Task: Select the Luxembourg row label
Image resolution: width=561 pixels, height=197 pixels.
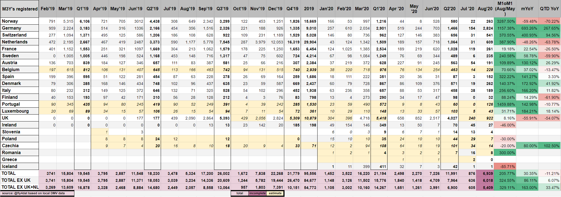Action: point(19,111)
